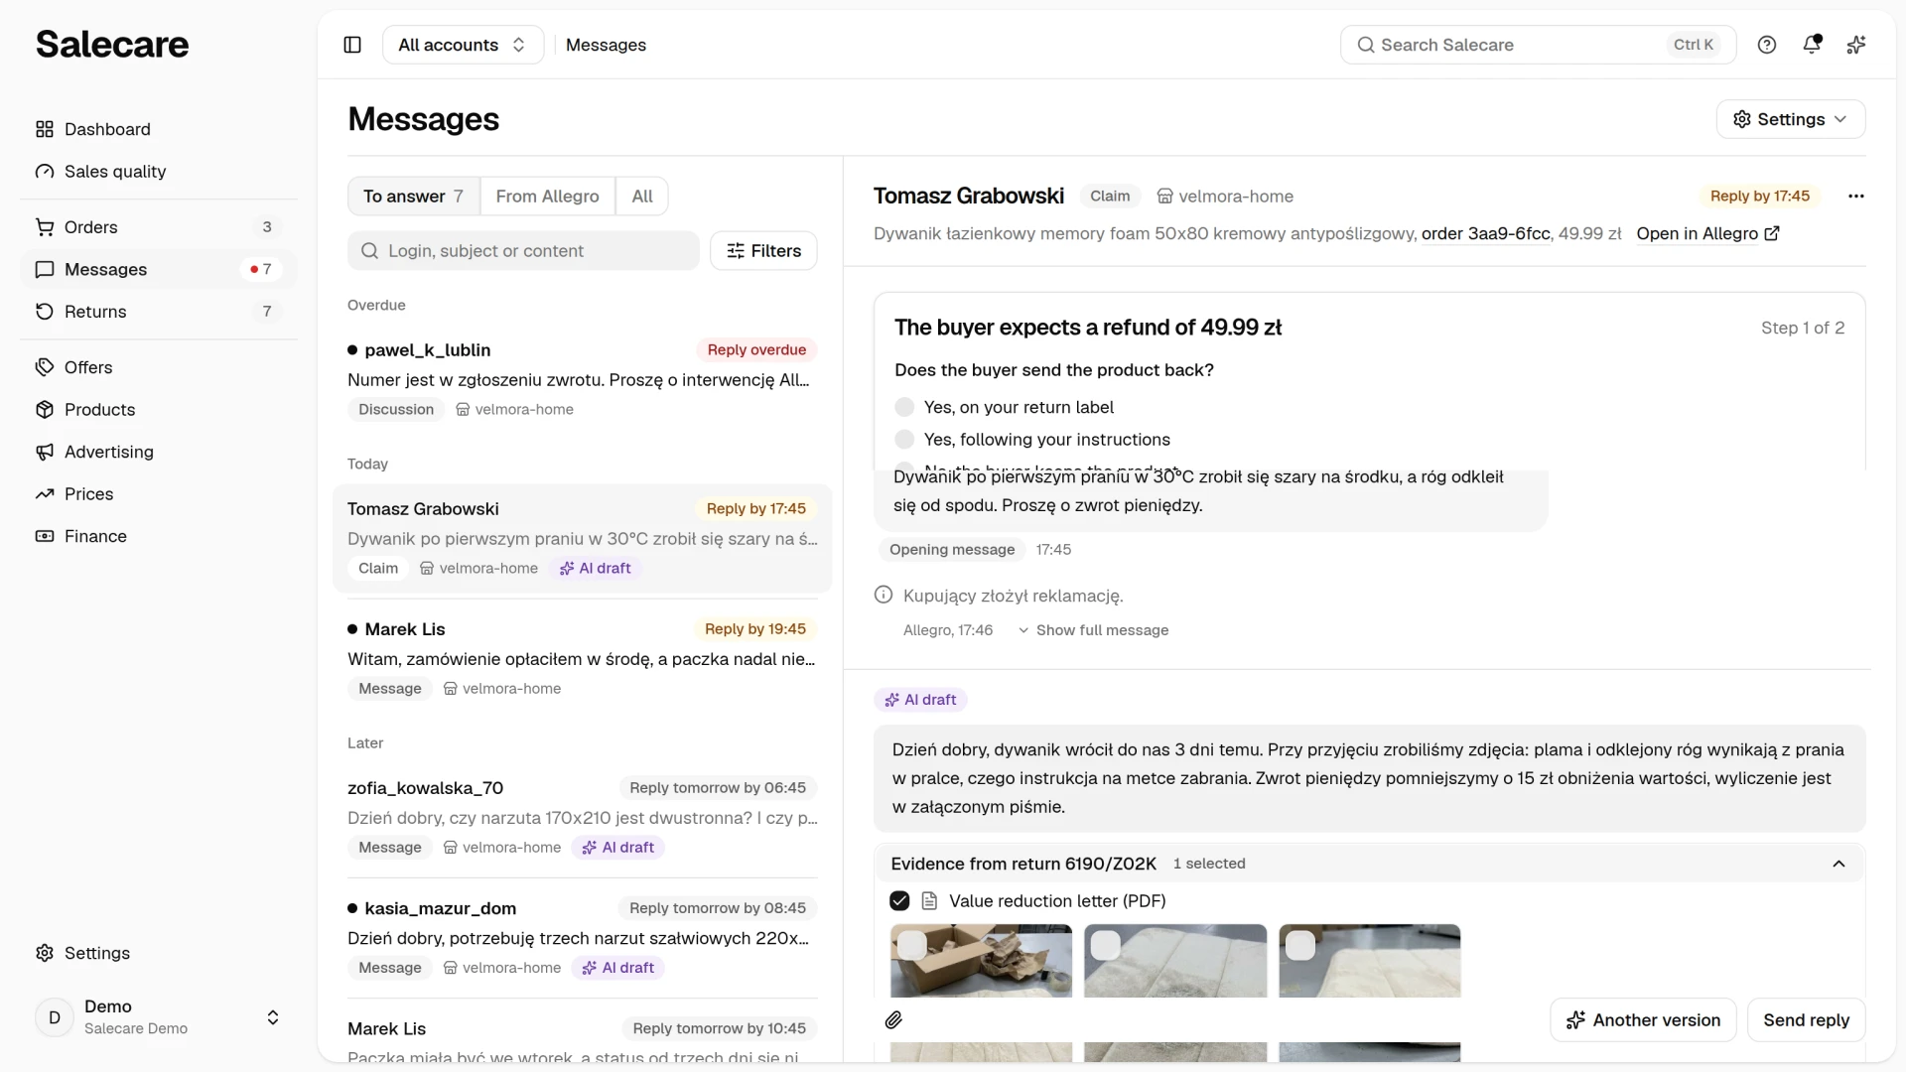Open Offers in the sidebar
1906x1072 pixels.
coord(159,367)
